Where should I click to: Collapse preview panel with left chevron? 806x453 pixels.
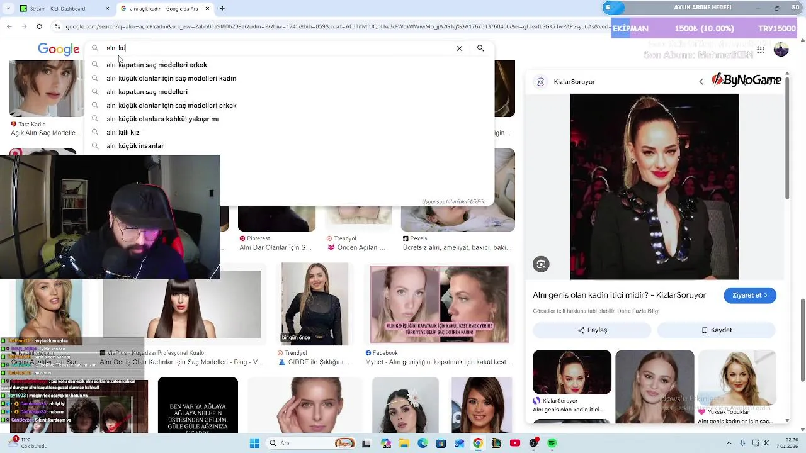(x=701, y=81)
